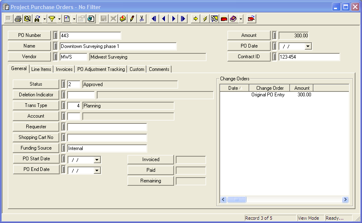
Task: Open the PO Adjustment Tracking tab
Action: point(101,69)
